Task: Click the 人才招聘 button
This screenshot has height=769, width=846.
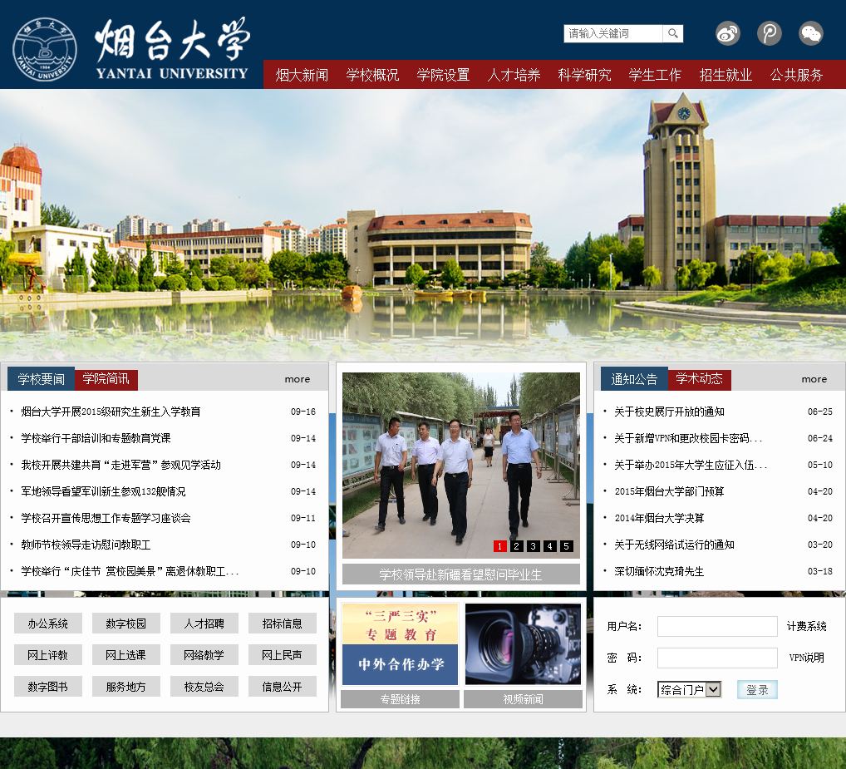Action: [204, 624]
